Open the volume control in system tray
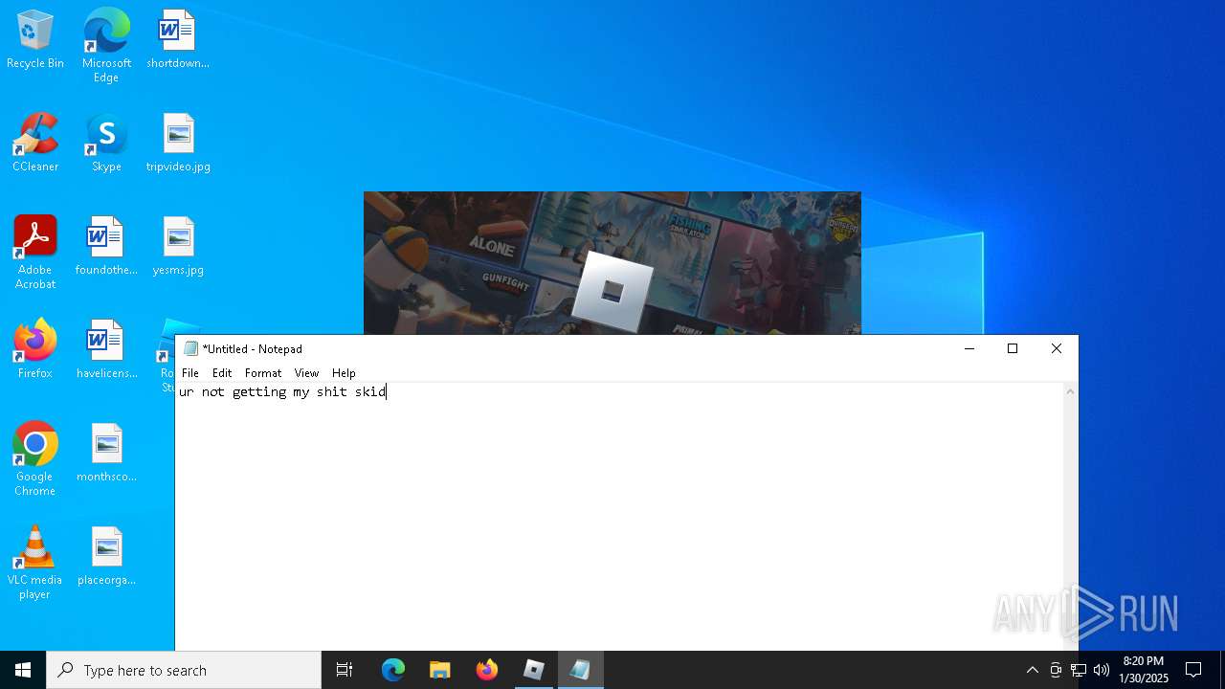The image size is (1225, 689). coord(1102,670)
